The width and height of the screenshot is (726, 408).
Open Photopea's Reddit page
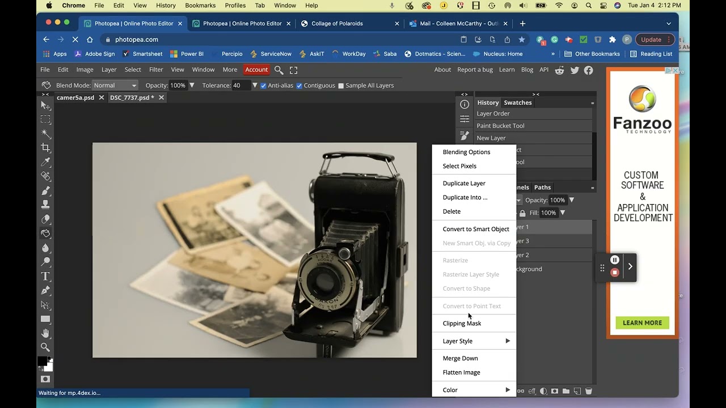(560, 70)
